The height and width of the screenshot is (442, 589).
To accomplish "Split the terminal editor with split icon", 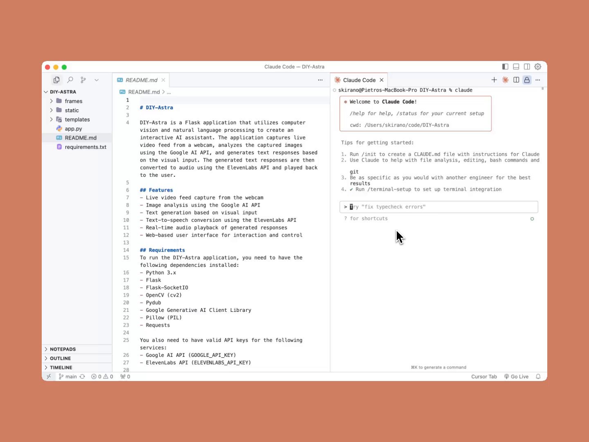I will [x=516, y=80].
